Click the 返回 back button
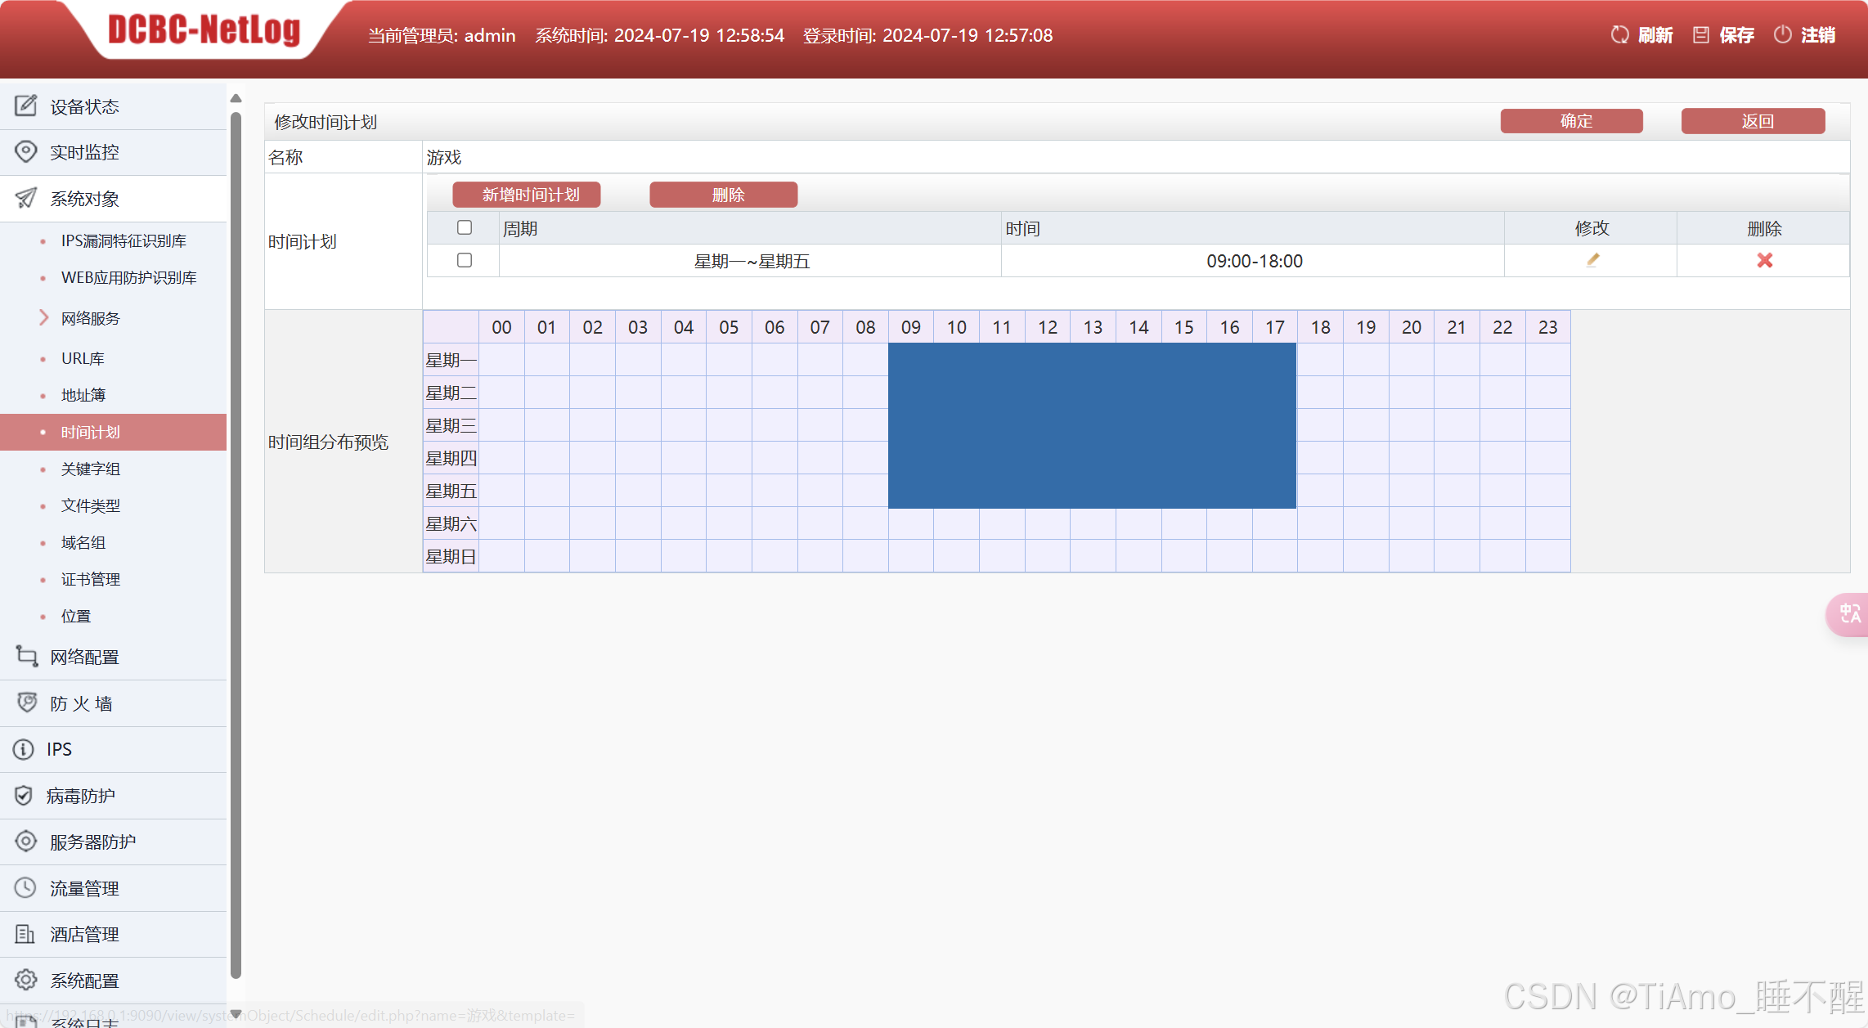 click(x=1753, y=121)
